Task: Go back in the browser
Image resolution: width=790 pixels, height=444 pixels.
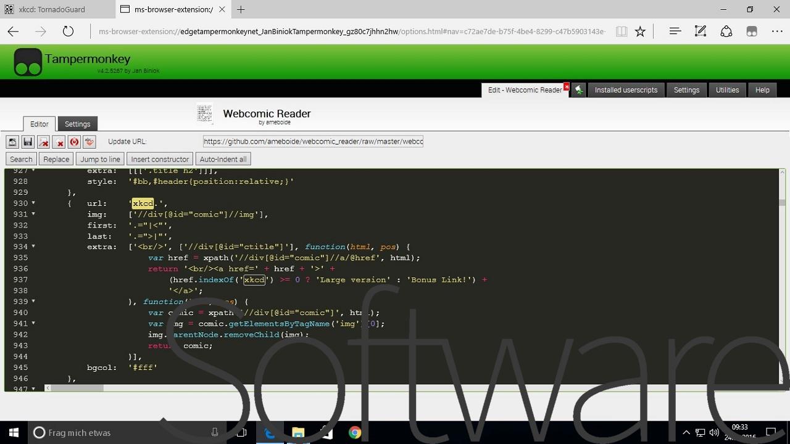Action: [13, 31]
